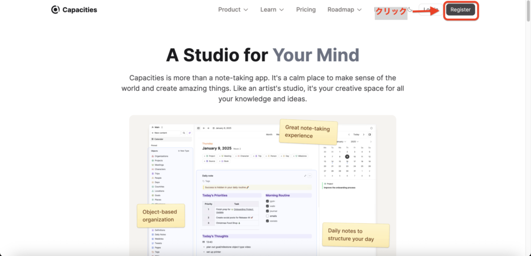
Task: Click the previous arrow beside Today
Action: [349, 134]
